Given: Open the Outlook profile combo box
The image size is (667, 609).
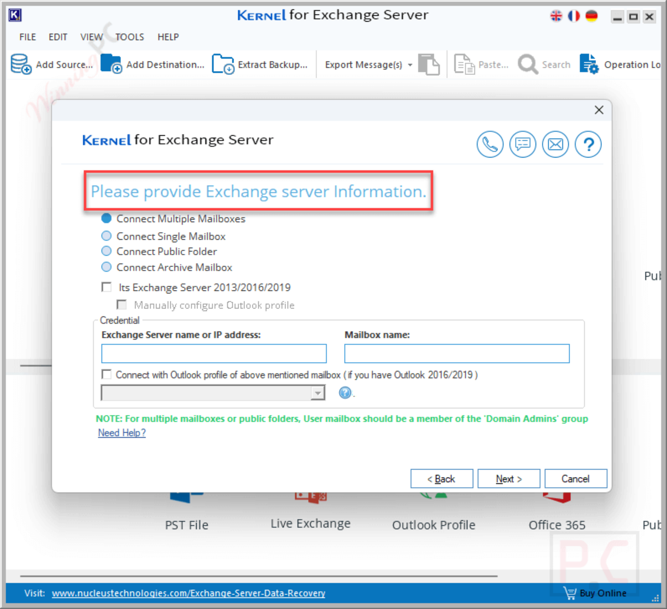Looking at the screenshot, I should point(213,393).
